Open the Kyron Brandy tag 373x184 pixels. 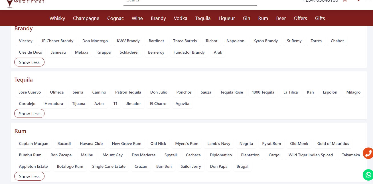tap(265, 41)
